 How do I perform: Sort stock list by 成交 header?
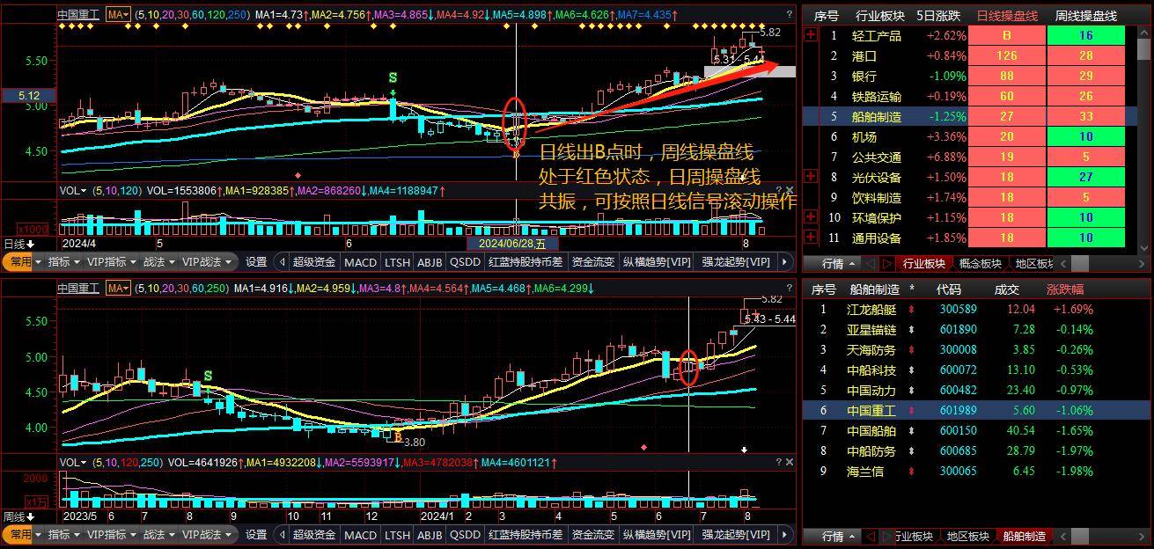1007,289
